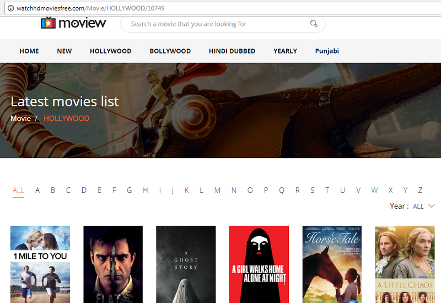The width and height of the screenshot is (441, 303).
Task: Filter movies by letter O
Action: pos(250,190)
